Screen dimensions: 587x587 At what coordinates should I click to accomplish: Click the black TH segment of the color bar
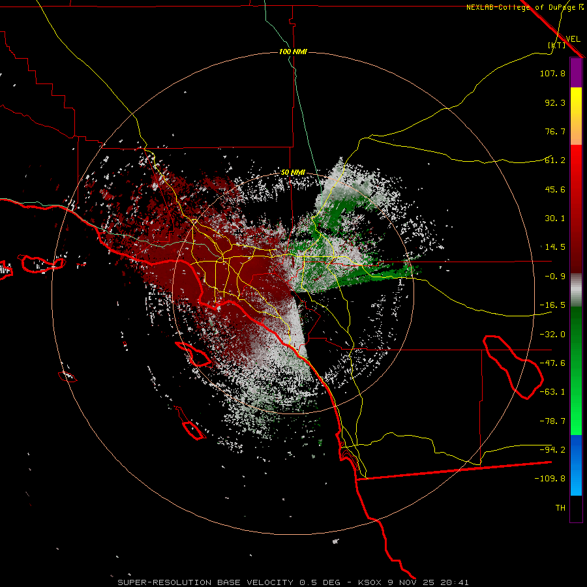pyautogui.click(x=576, y=508)
